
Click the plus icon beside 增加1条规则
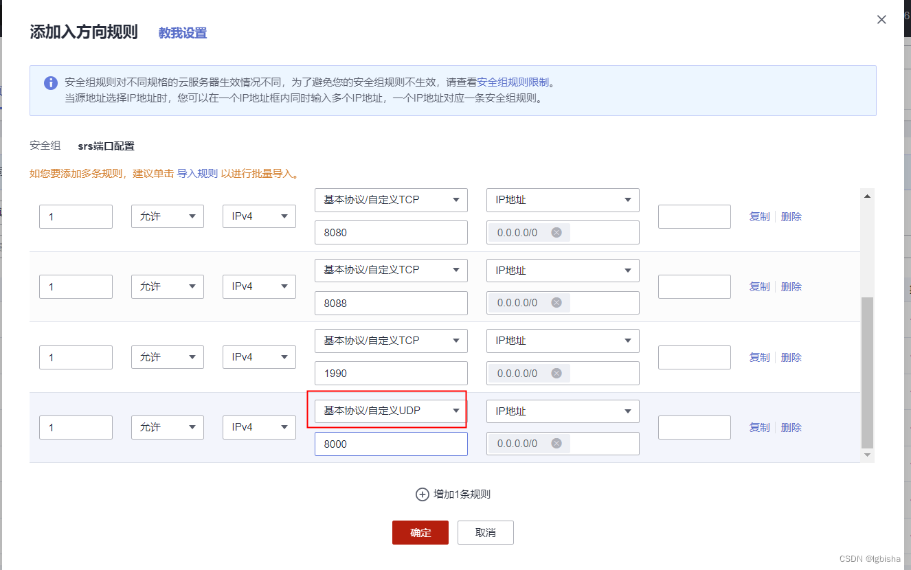(423, 494)
